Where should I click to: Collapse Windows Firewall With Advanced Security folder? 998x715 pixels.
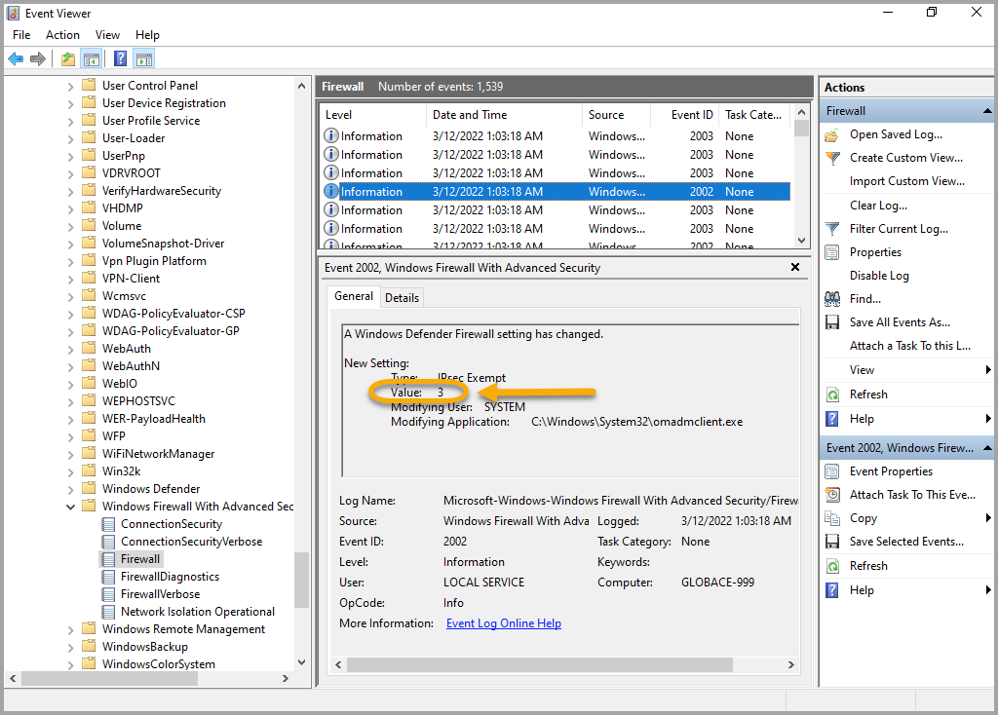tap(71, 507)
